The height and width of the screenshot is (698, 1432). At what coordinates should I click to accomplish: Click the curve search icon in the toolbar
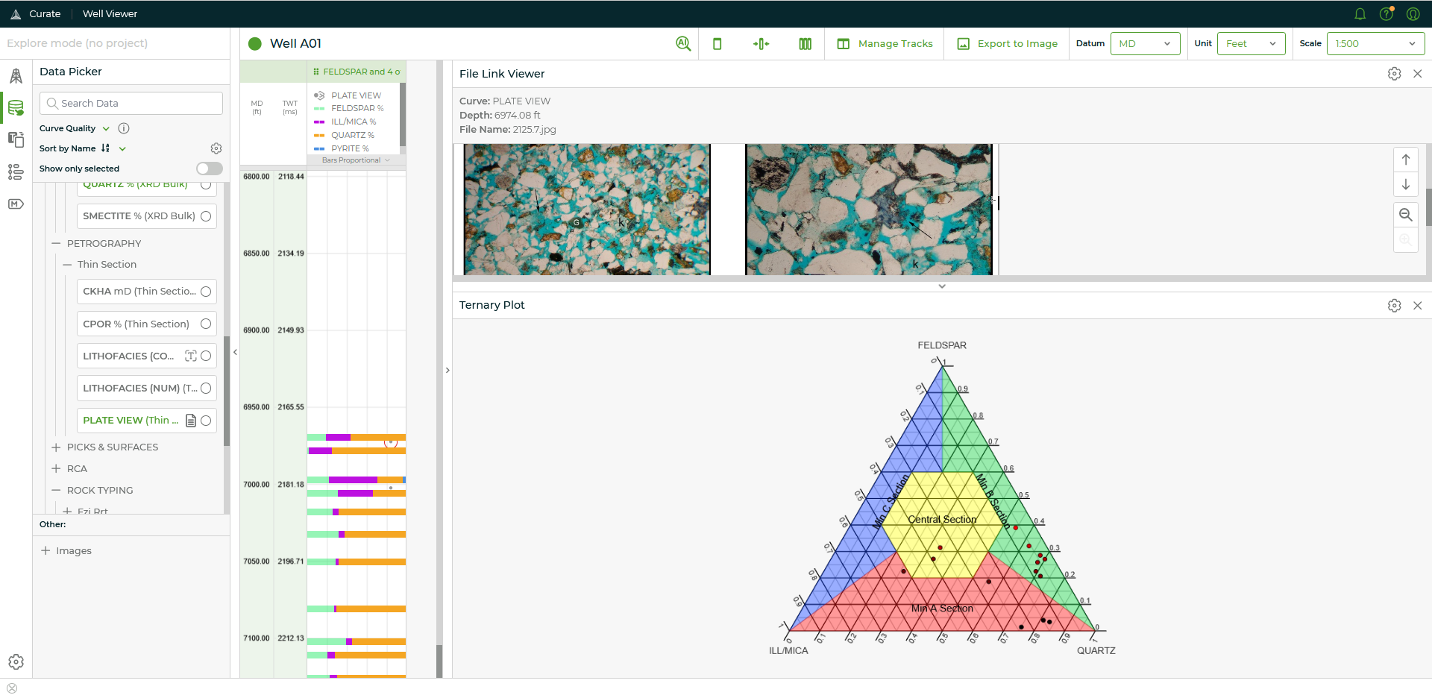683,43
